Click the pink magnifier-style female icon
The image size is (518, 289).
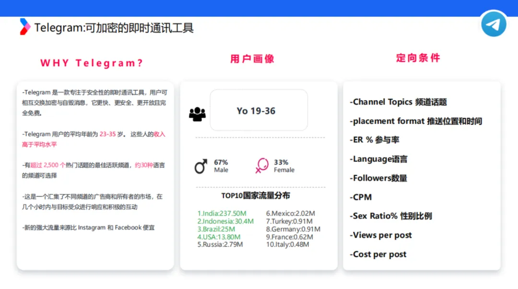[x=262, y=166]
